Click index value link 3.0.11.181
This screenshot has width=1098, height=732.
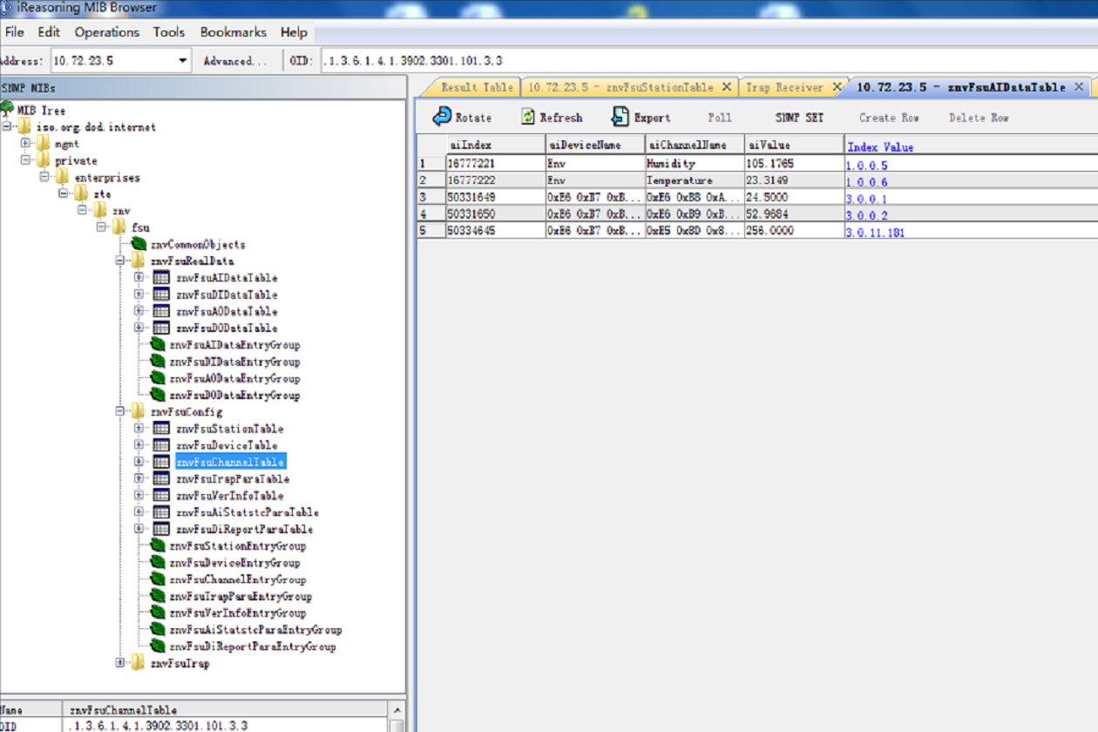[875, 233]
